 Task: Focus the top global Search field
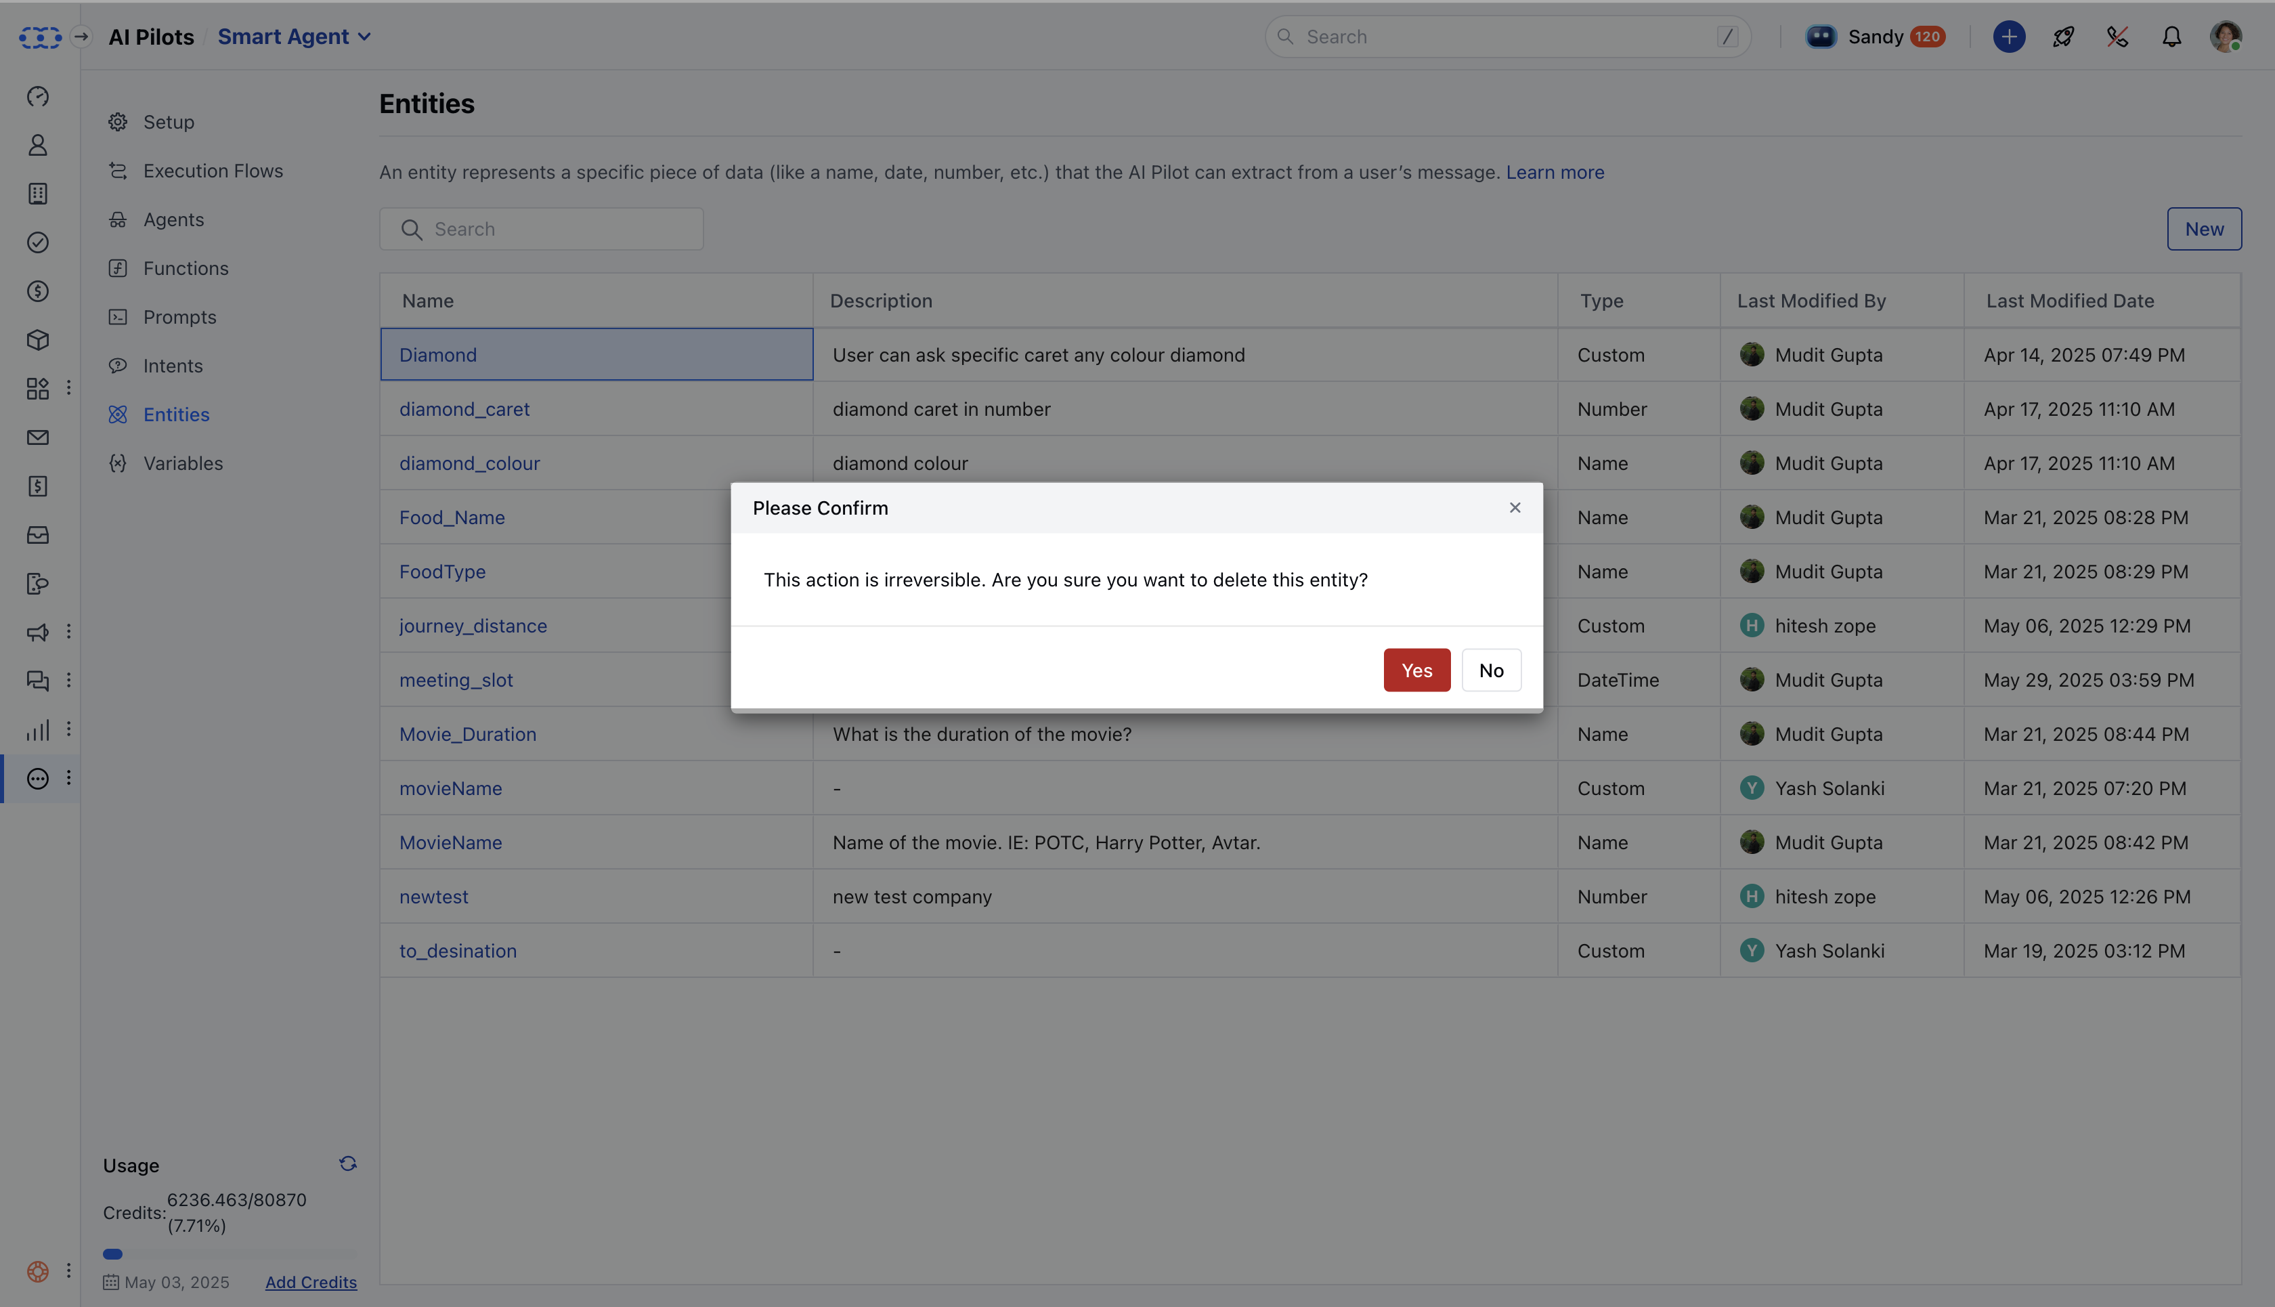[1507, 37]
